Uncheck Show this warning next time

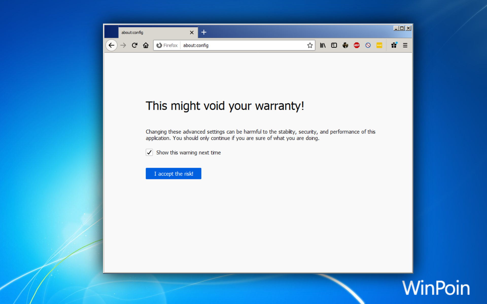(x=149, y=152)
